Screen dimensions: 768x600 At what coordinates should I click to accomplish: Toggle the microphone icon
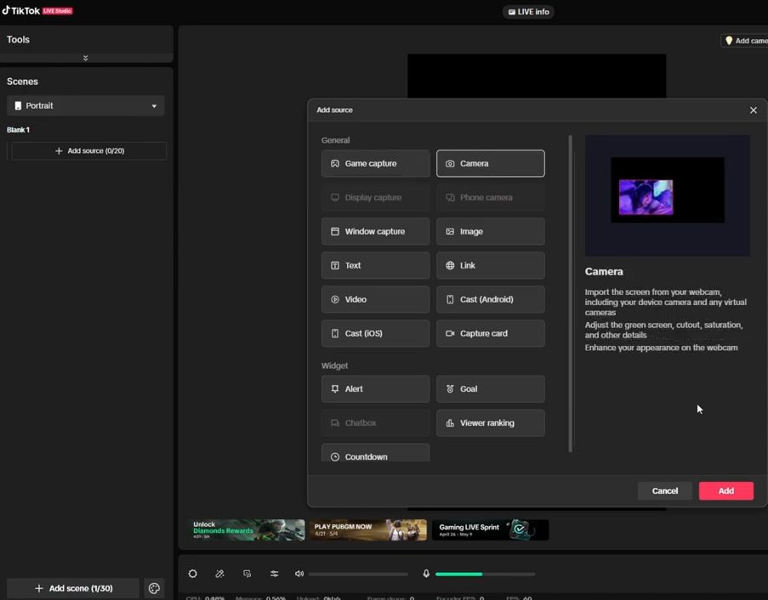pos(426,575)
